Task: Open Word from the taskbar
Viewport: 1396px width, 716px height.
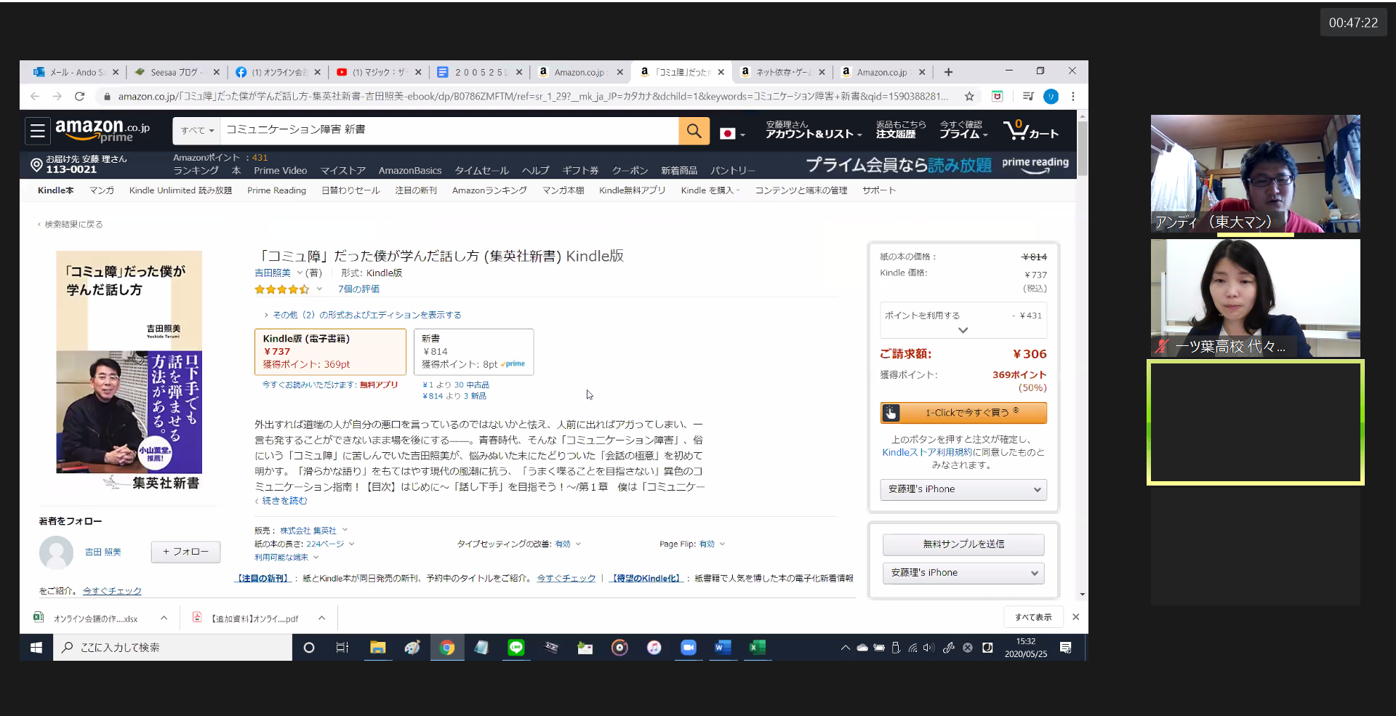Action: click(722, 648)
